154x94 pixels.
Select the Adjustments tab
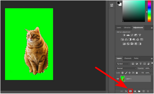(138, 28)
